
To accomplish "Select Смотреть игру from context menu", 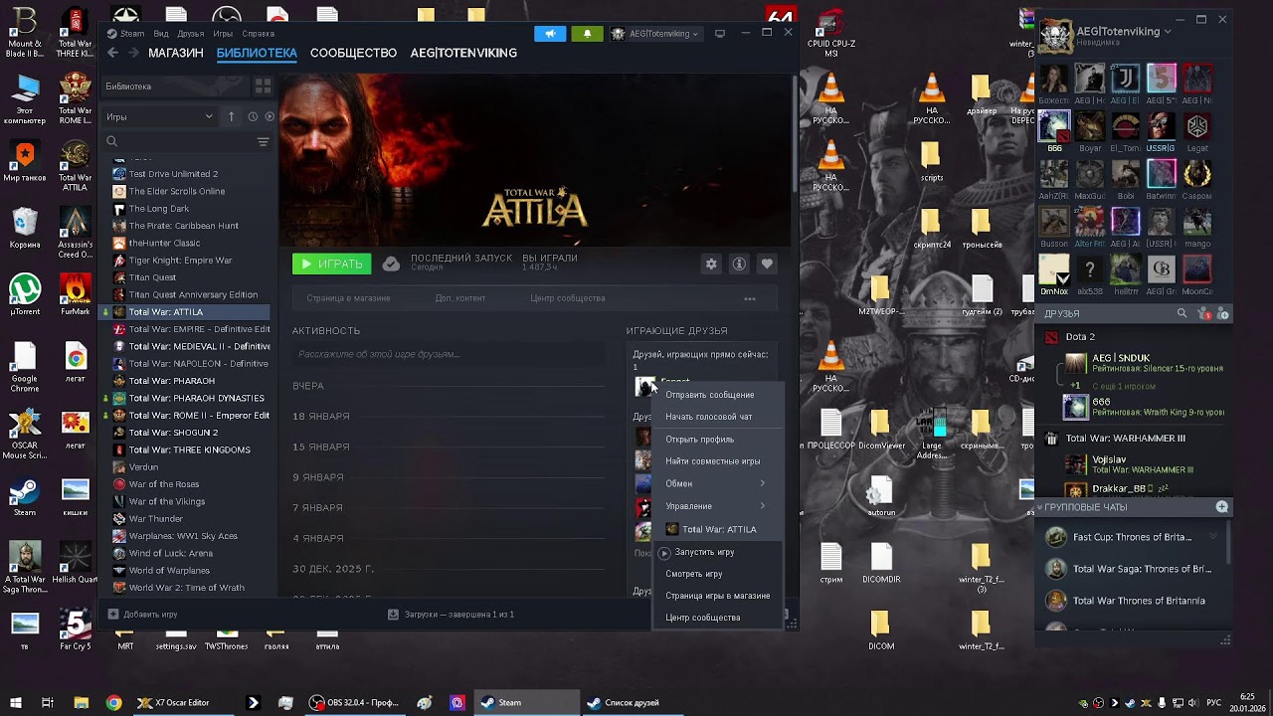I will click(694, 574).
